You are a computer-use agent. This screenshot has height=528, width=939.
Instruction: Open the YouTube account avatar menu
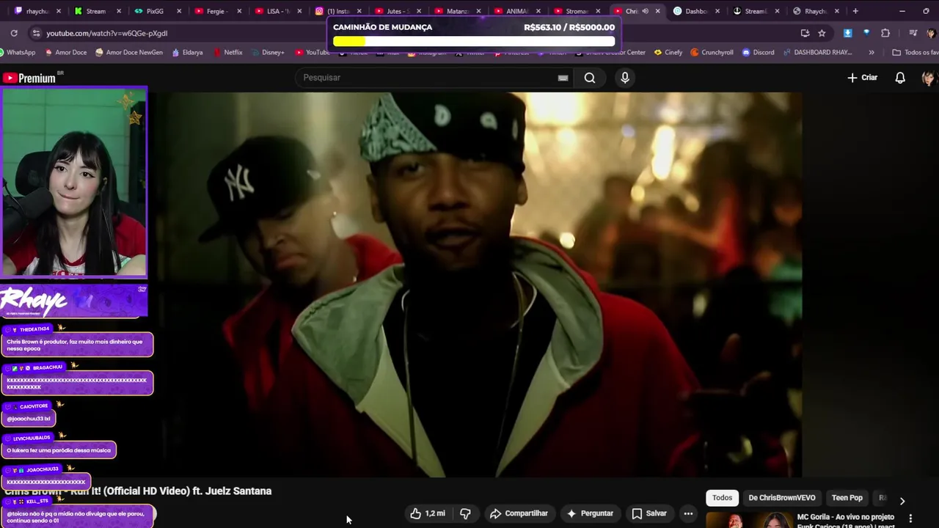(929, 78)
